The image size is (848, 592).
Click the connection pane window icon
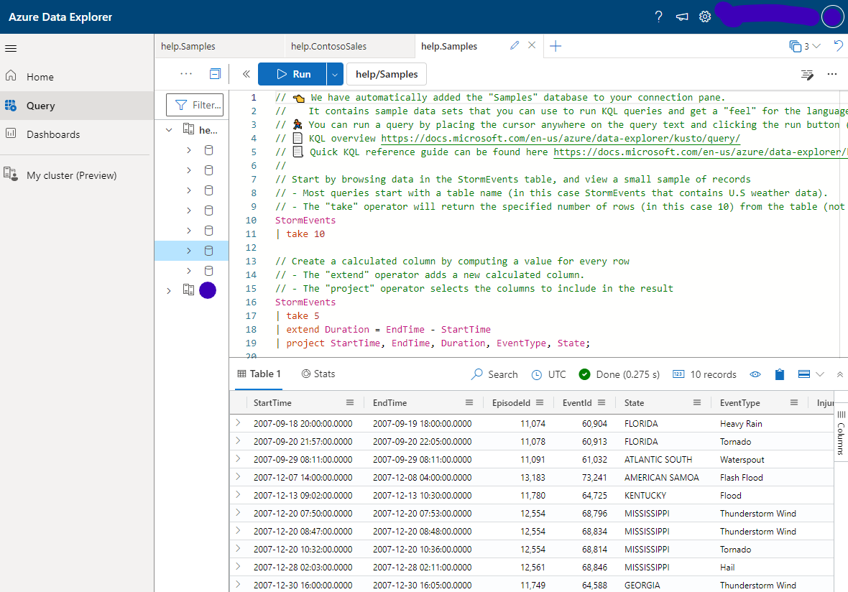215,74
